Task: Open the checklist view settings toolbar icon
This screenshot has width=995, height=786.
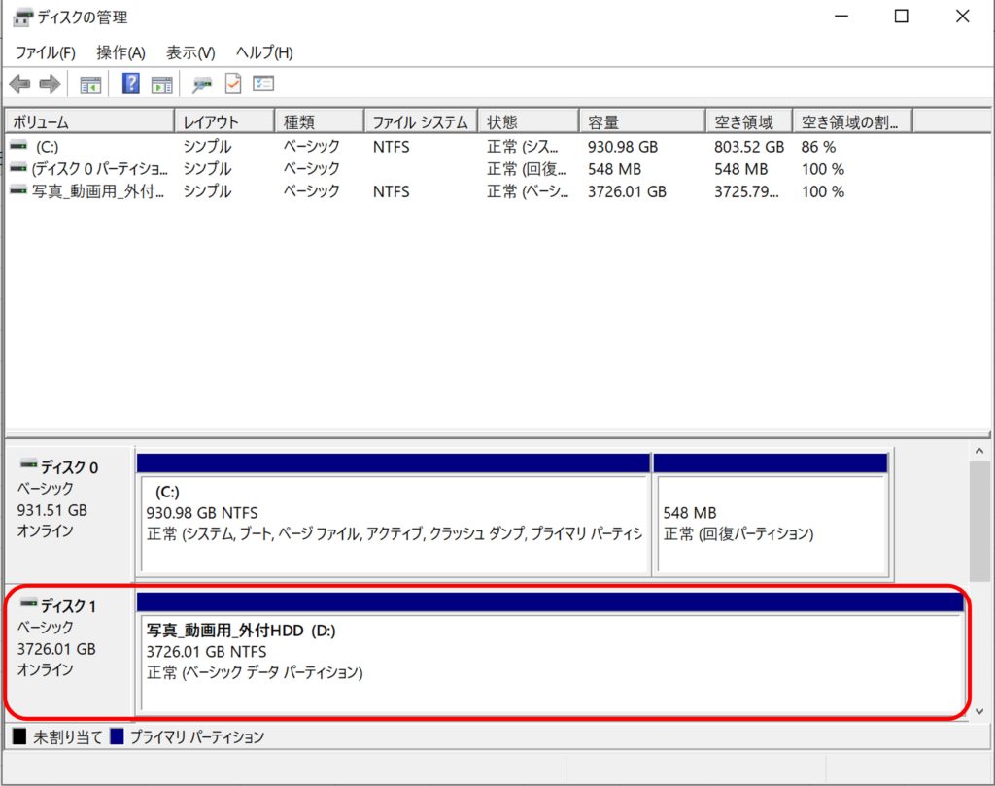Action: (x=263, y=85)
